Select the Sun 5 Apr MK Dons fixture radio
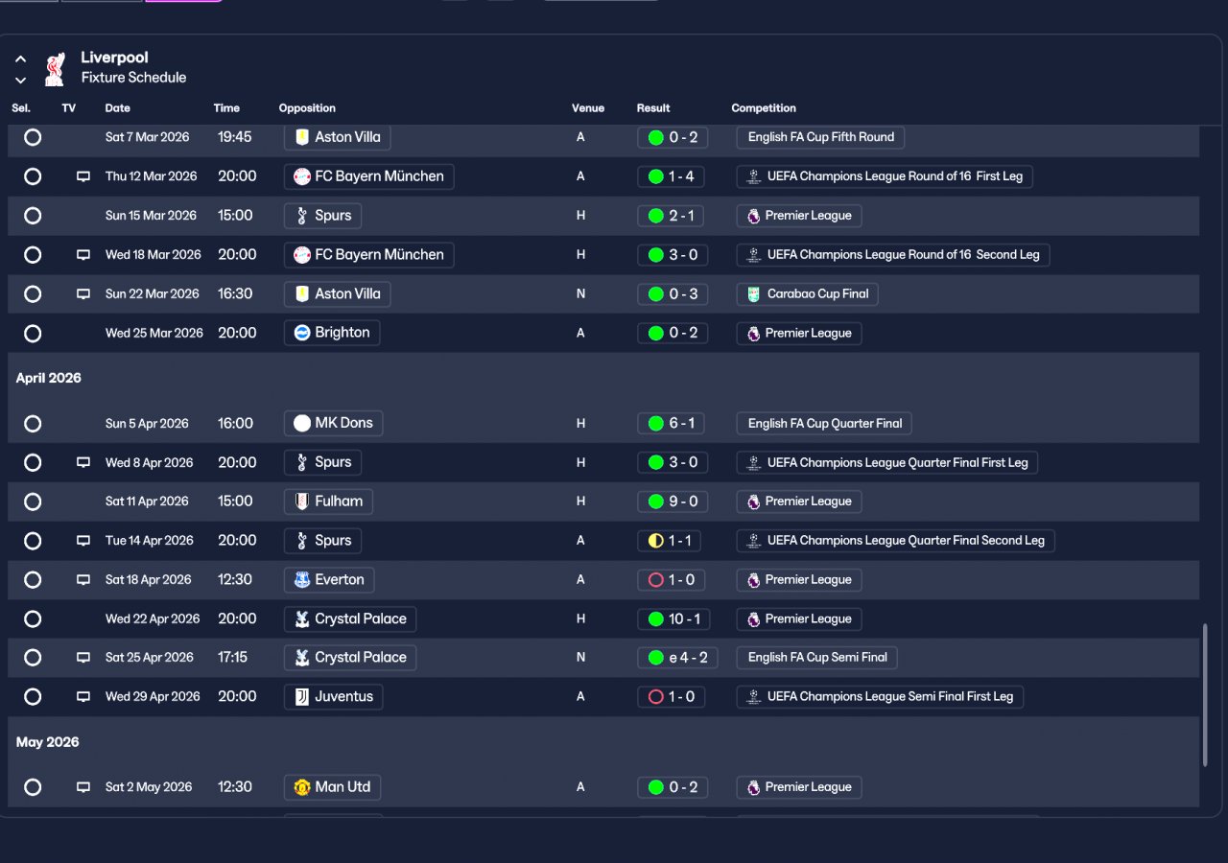The image size is (1228, 863). (x=33, y=424)
